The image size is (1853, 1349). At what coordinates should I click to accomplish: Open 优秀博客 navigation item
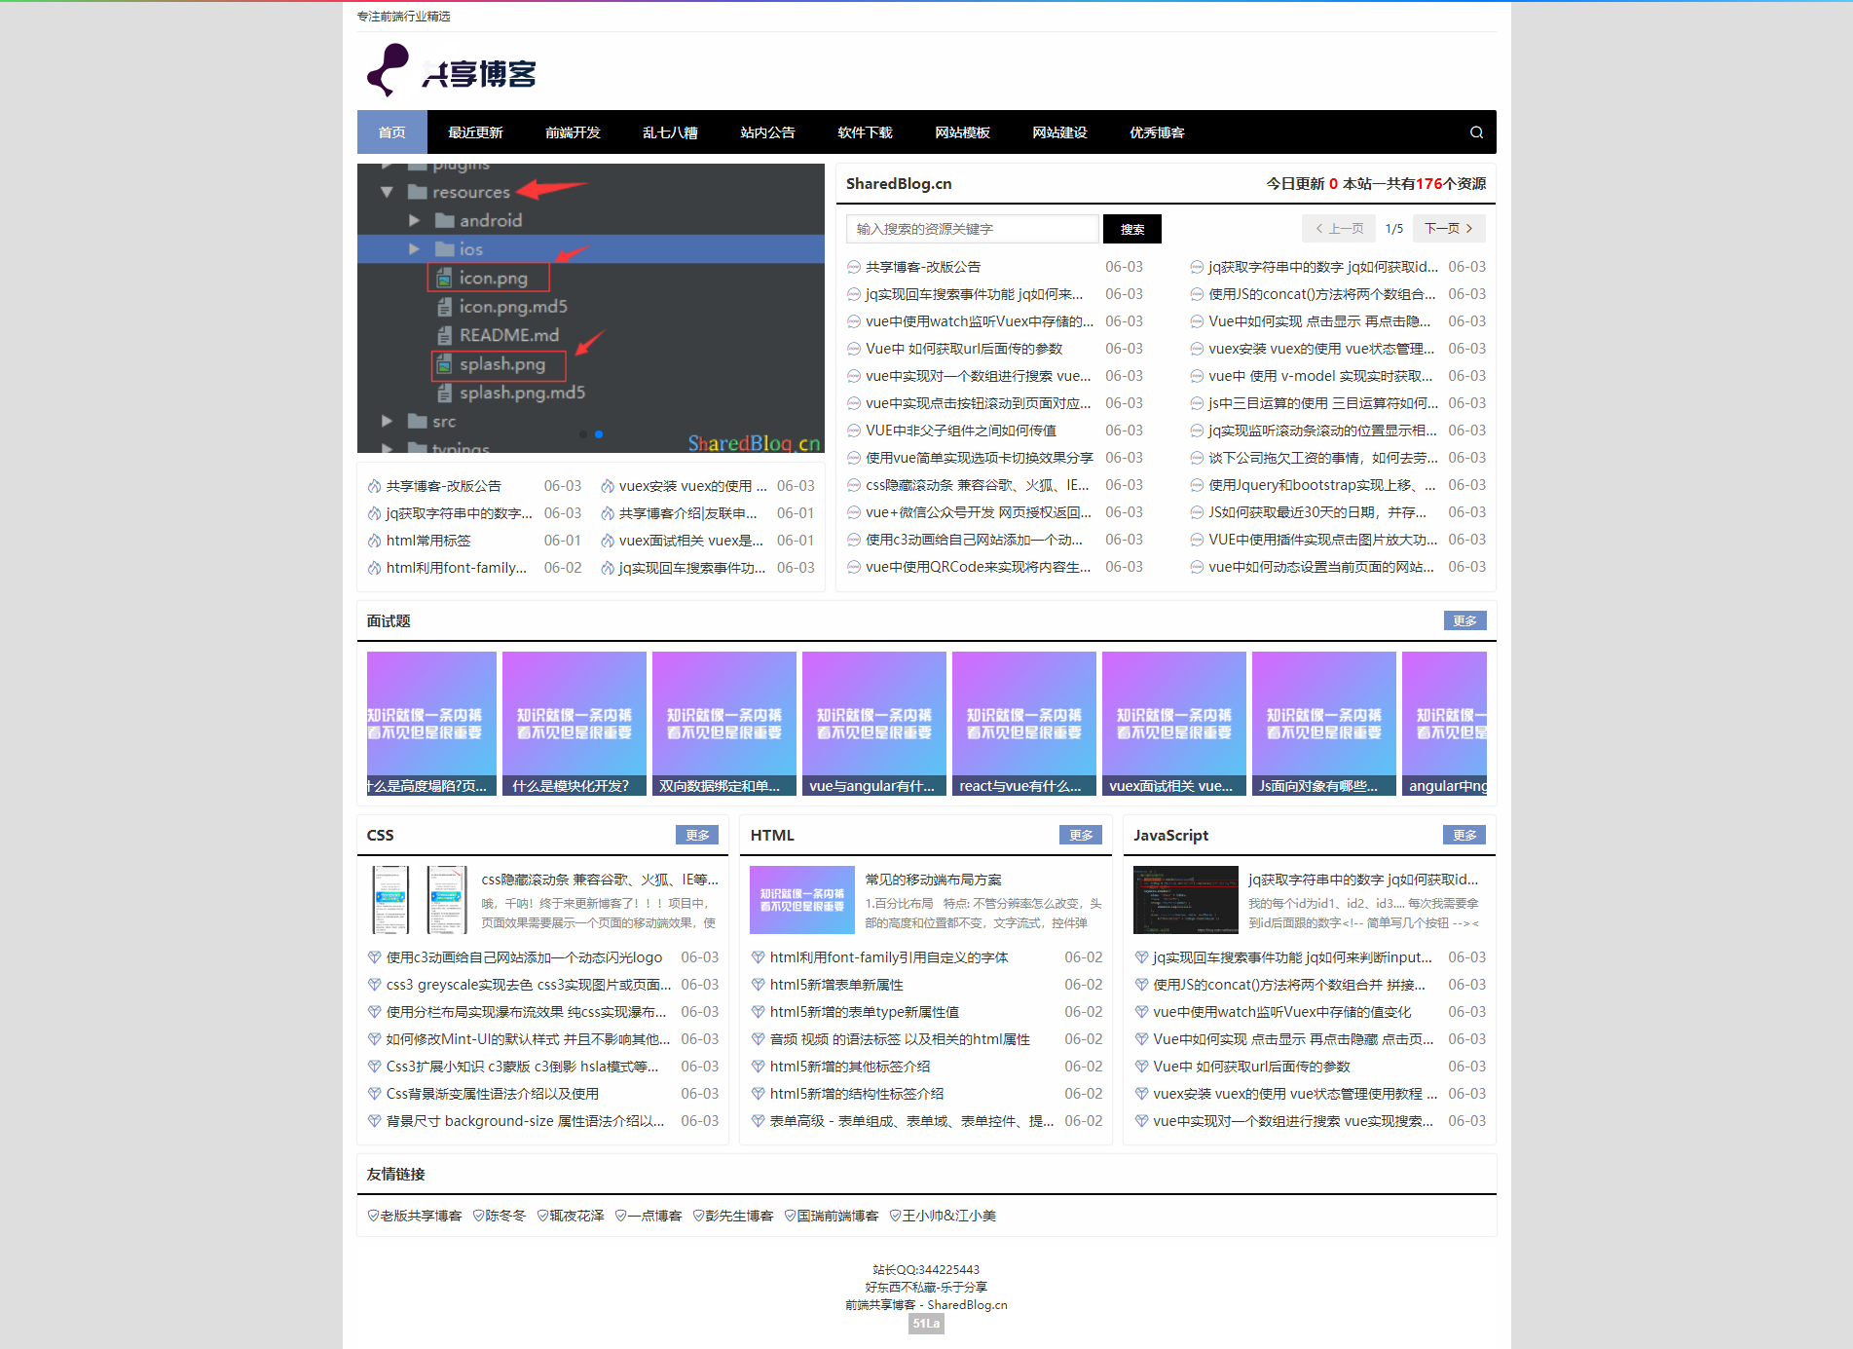click(1157, 132)
